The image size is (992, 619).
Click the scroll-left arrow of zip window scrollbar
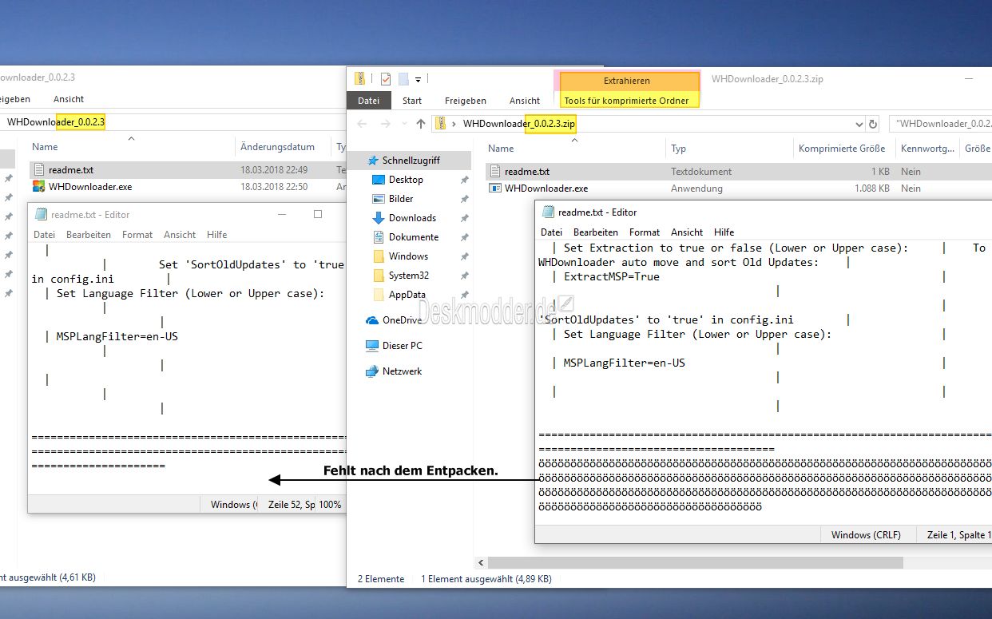[x=480, y=563]
